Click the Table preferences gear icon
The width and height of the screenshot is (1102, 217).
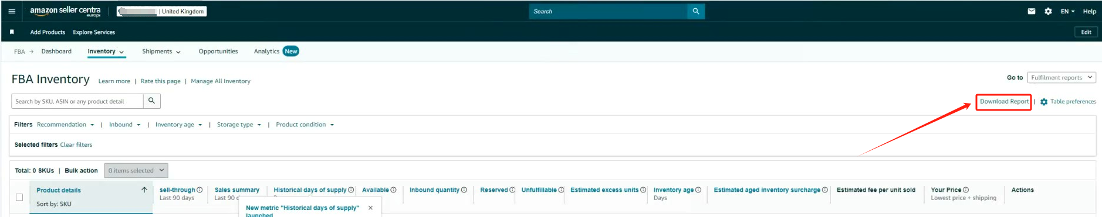(1044, 102)
